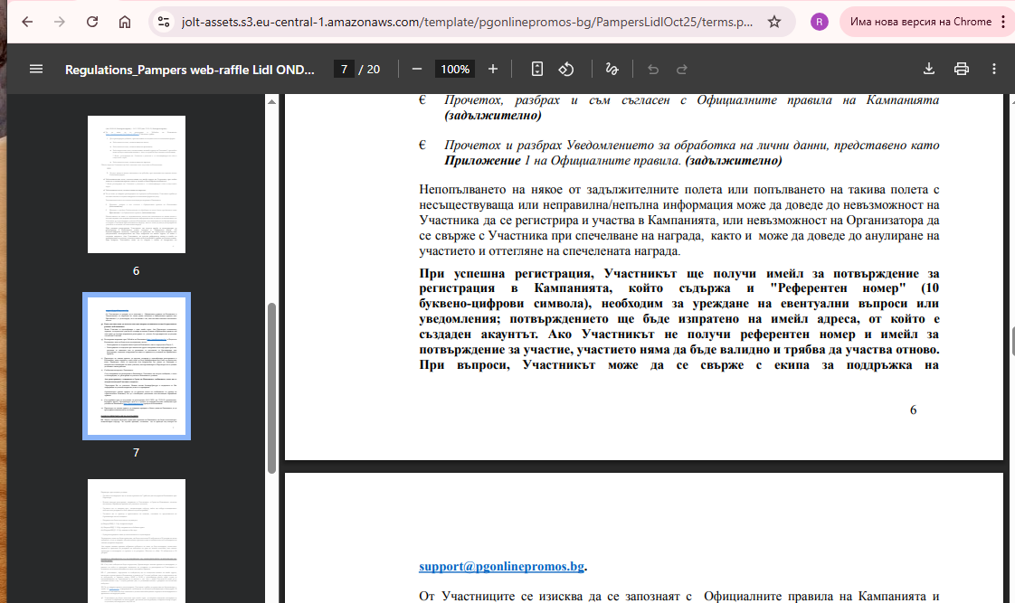Click the page number input field
This screenshot has height=603, width=1015.
tap(344, 70)
